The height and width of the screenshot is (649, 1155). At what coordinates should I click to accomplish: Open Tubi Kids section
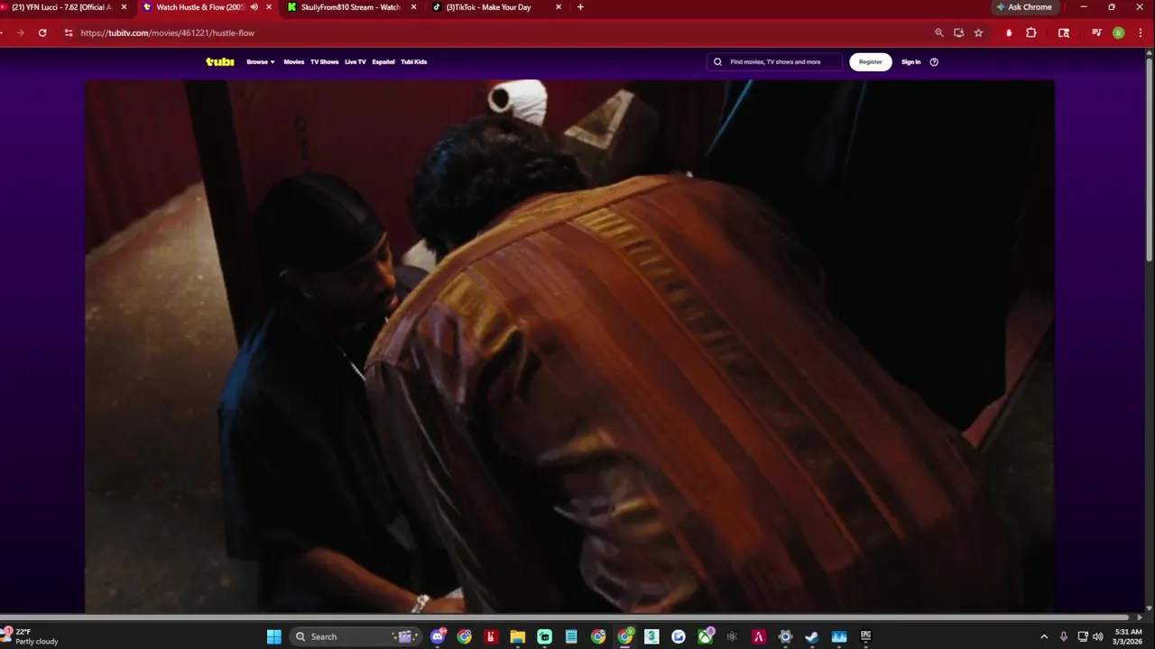[414, 62]
